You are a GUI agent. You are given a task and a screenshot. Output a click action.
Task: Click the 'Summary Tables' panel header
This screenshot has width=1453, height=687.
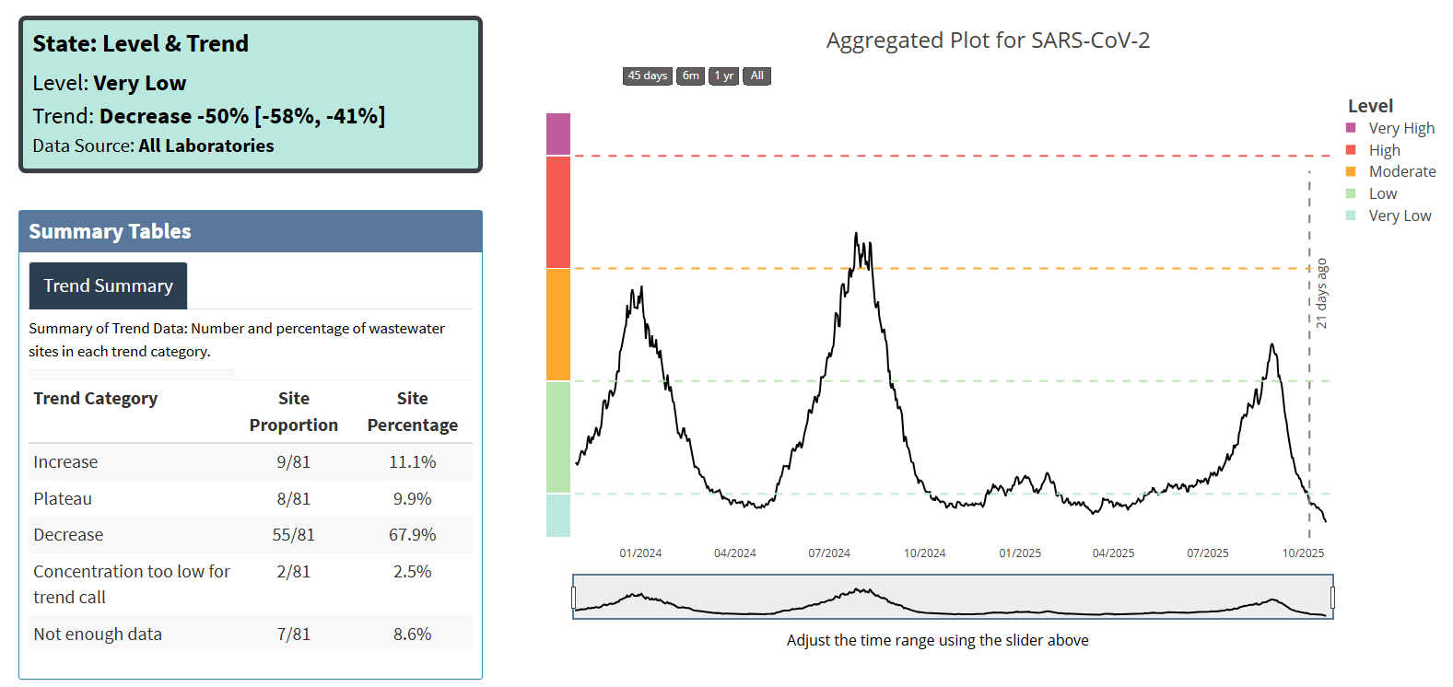pos(251,231)
